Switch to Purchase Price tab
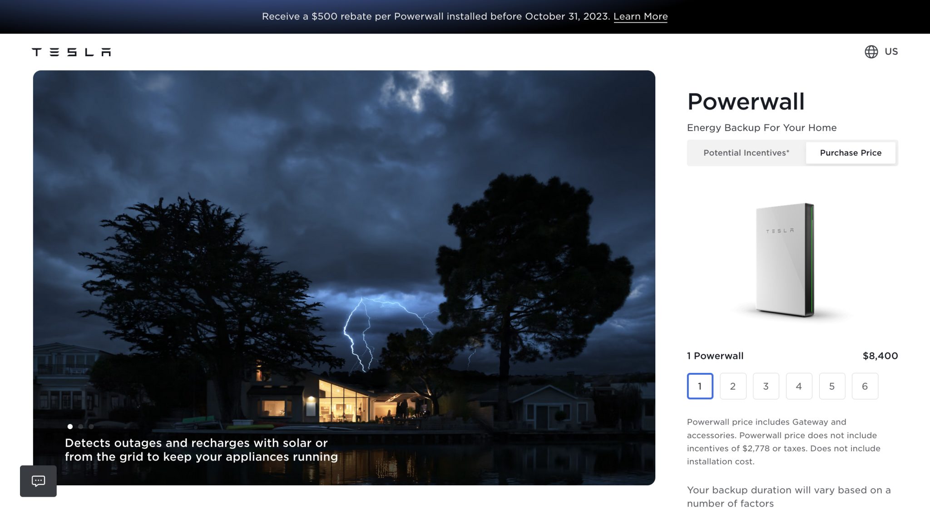The image size is (930, 518). pyautogui.click(x=851, y=153)
